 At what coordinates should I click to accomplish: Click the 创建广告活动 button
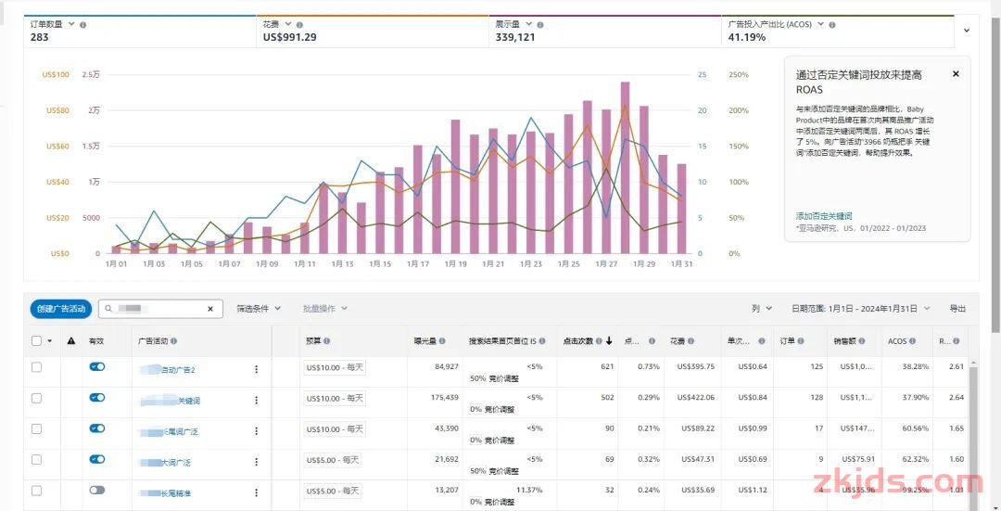pos(61,309)
